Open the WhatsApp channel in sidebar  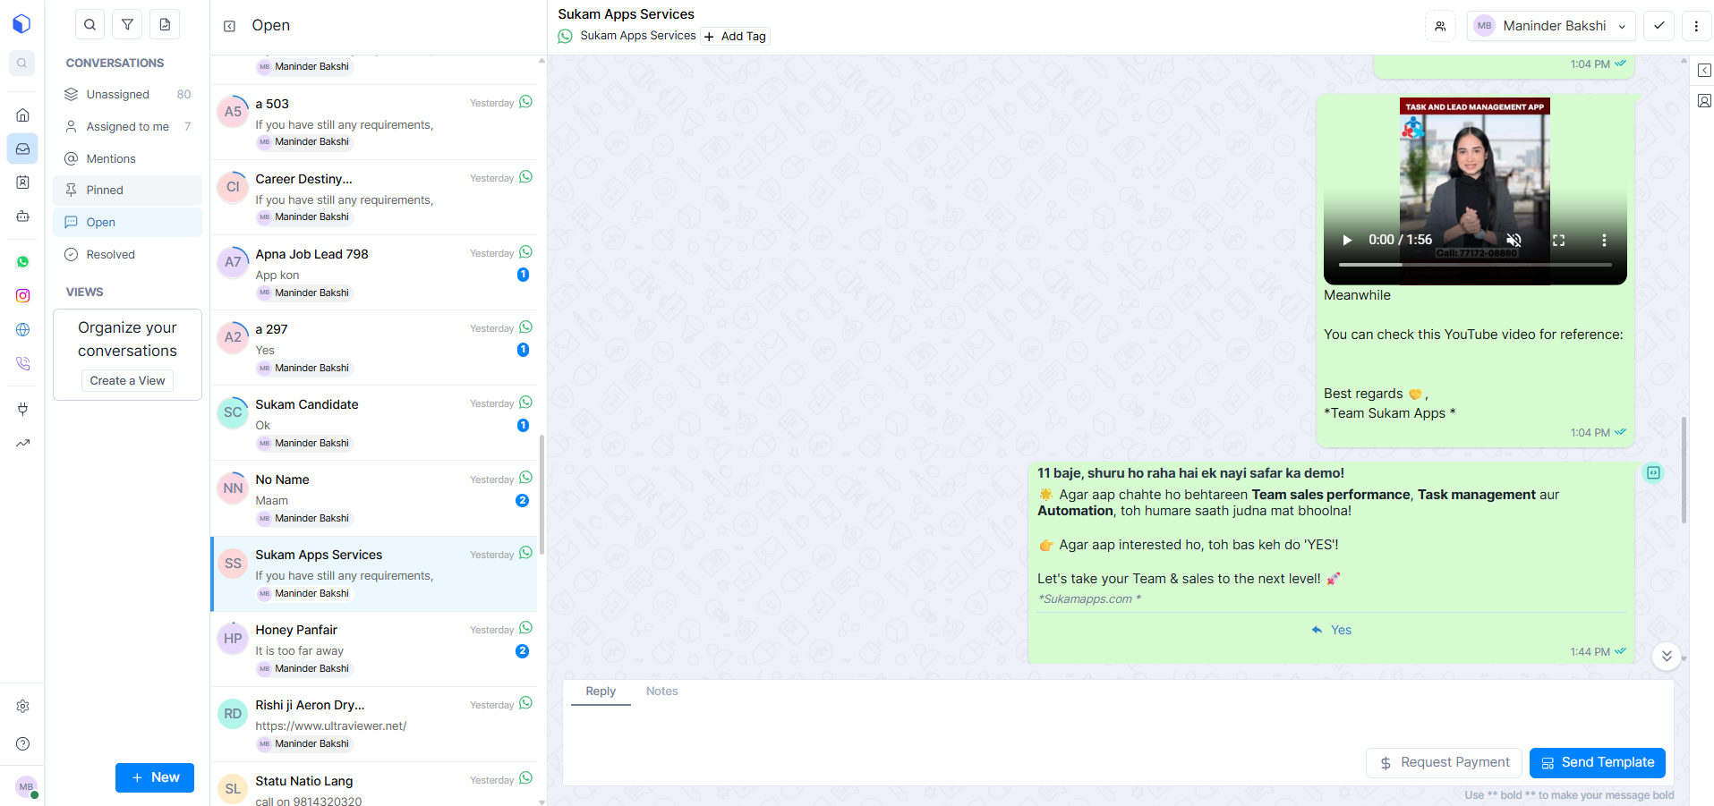click(x=22, y=262)
